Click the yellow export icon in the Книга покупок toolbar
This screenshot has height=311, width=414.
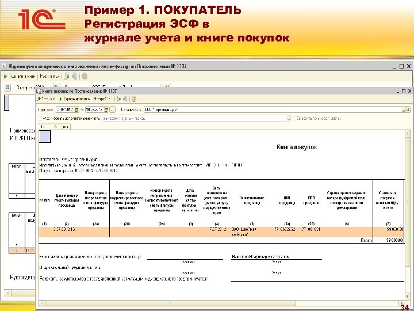tap(119, 99)
